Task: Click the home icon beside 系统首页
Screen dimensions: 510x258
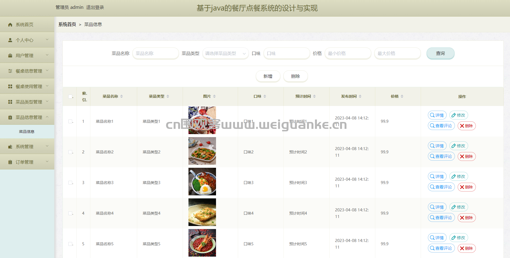Action: (10, 25)
